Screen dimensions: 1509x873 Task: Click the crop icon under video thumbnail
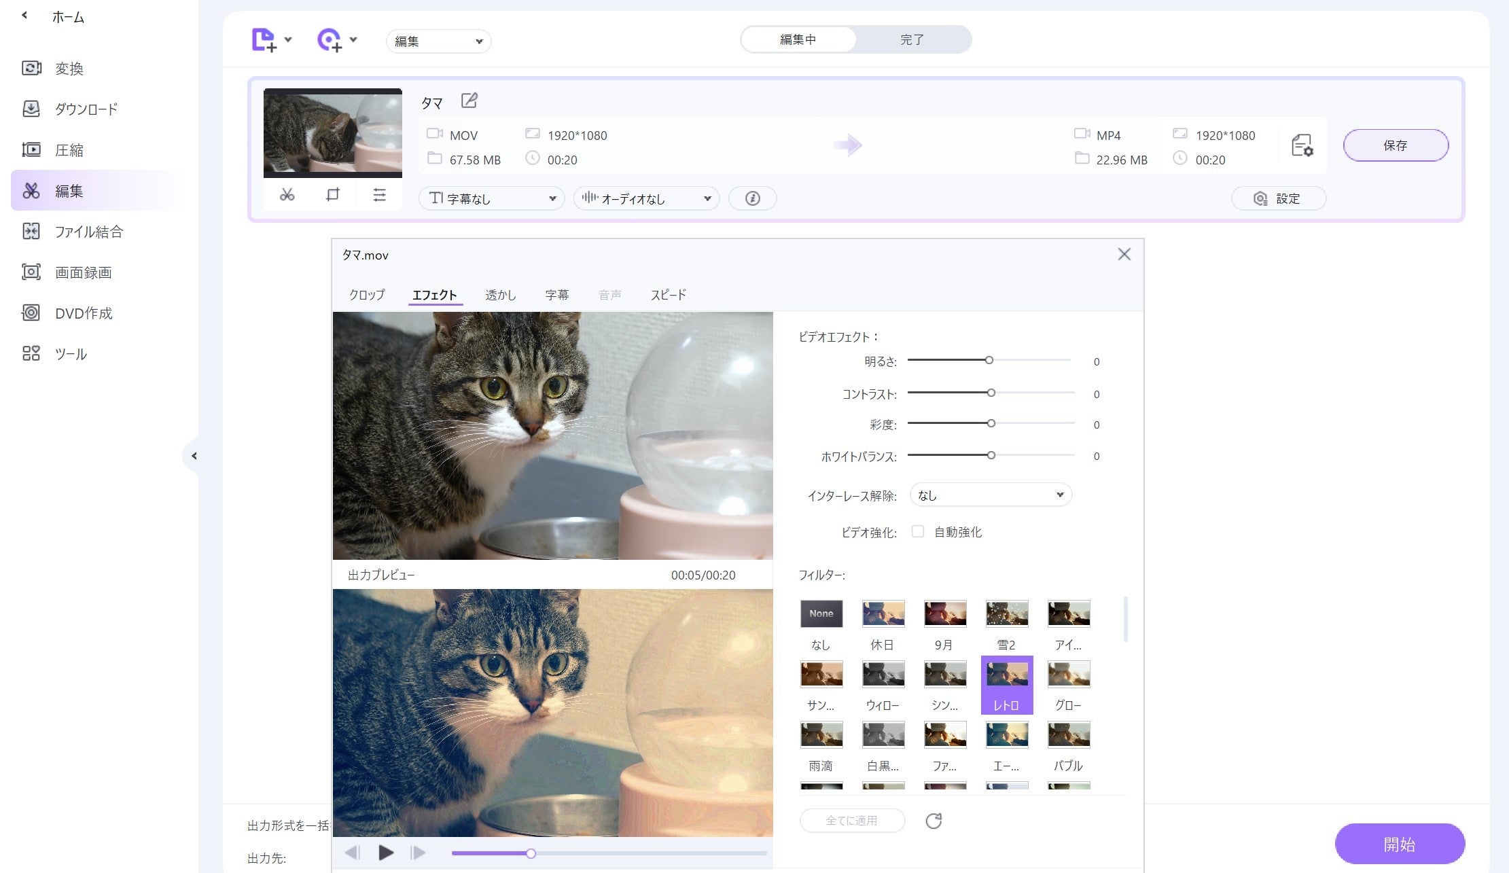tap(332, 196)
